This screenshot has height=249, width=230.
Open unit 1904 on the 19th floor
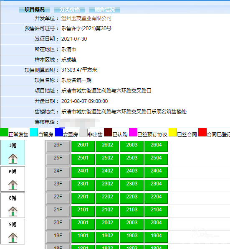156,237
